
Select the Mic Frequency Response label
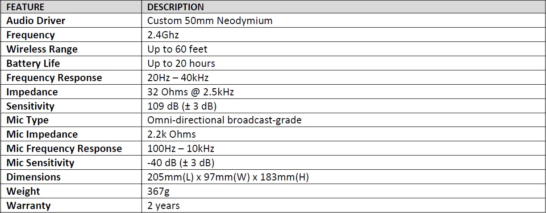pyautogui.click(x=64, y=149)
